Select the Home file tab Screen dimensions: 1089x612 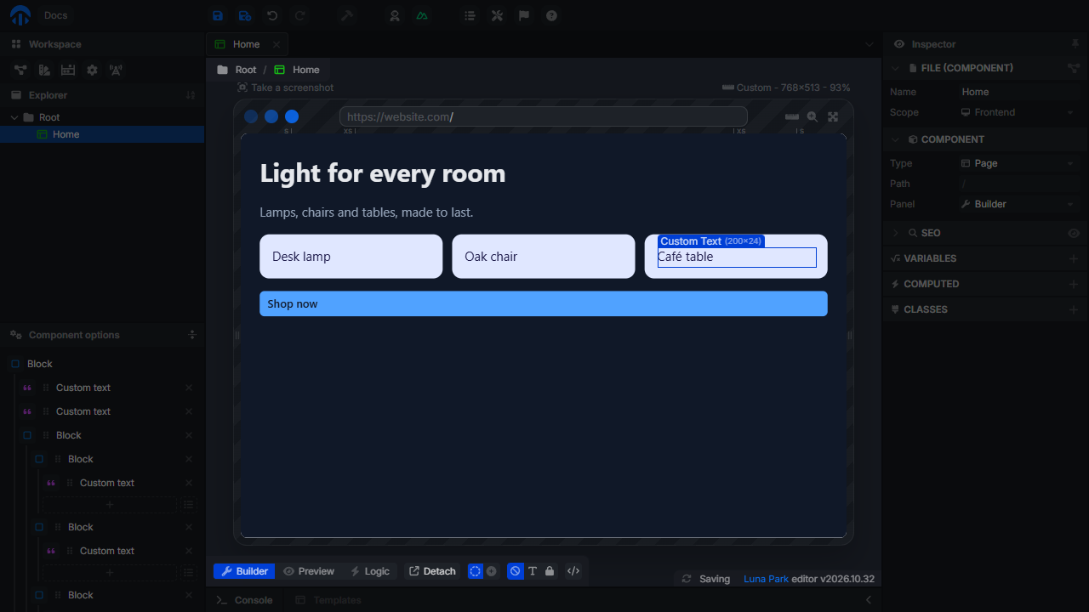pos(247,44)
